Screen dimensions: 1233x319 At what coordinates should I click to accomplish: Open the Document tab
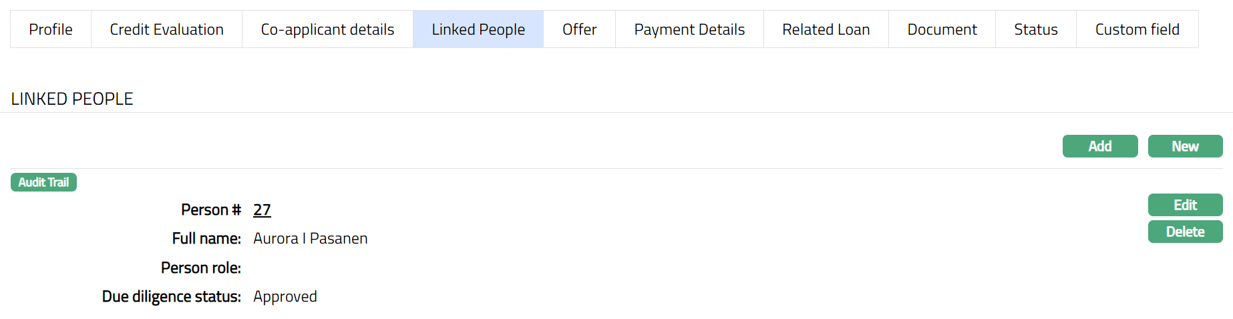pyautogui.click(x=942, y=29)
